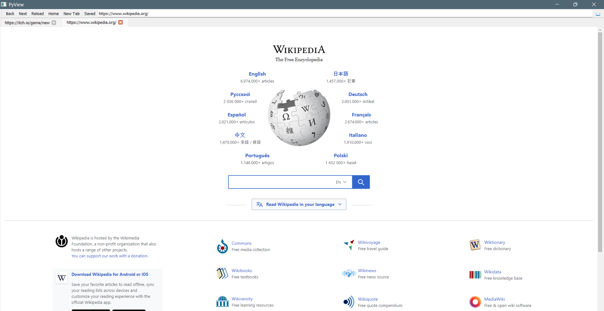Open the Commons logo icon
Image resolution: width=604 pixels, height=311 pixels.
click(x=222, y=246)
